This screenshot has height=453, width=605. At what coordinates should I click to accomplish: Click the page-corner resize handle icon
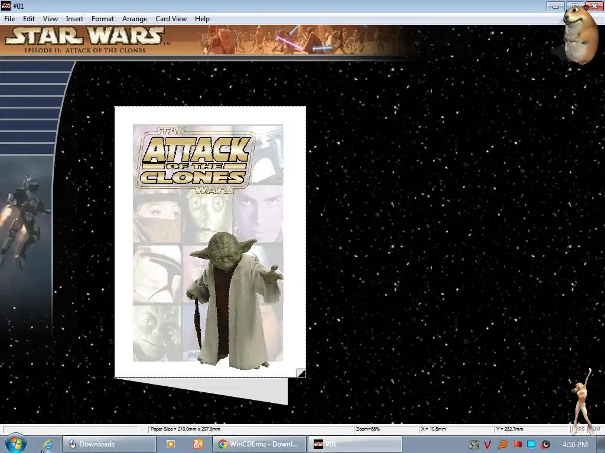[301, 373]
